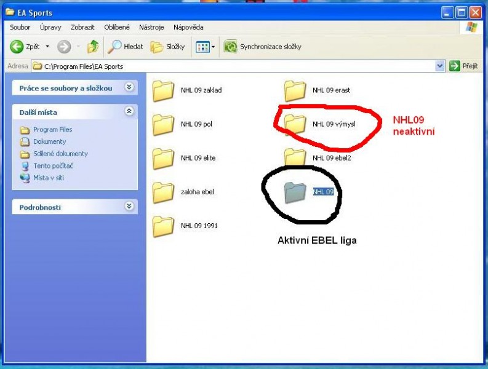Viewport: 488px width, 369px height.
Task: Click the green Přejít go arrow
Action: pyautogui.click(x=454, y=66)
